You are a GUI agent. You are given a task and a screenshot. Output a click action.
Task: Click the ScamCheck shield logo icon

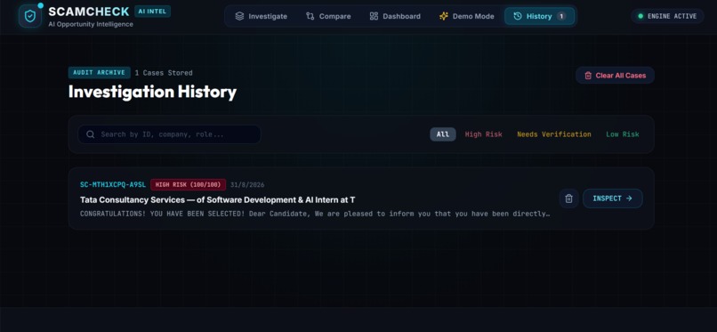[30, 16]
